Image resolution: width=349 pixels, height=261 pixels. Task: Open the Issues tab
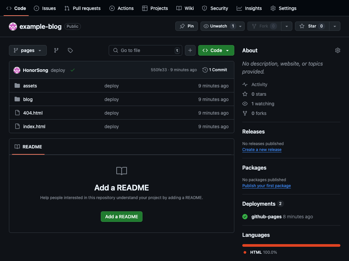point(45,8)
